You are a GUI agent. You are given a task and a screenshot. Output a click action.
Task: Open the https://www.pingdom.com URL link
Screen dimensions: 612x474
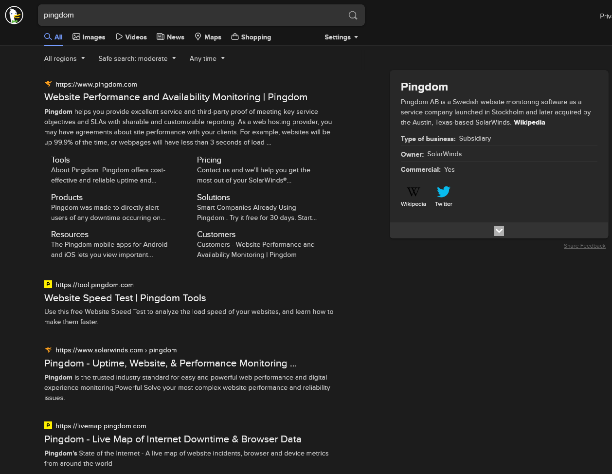96,84
